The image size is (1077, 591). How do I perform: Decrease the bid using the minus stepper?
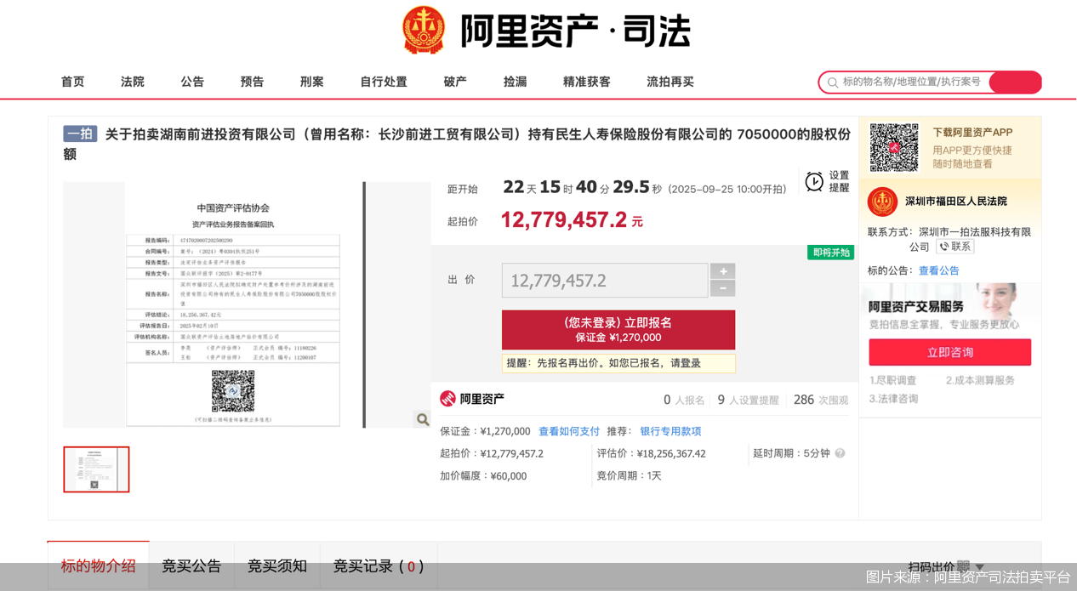(722, 287)
